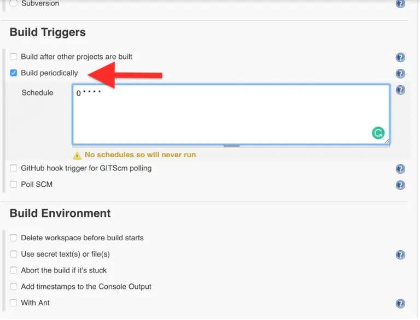Toggle Add timestamps to the Console Output
Viewport: 420px width, 320px height.
tap(14, 287)
